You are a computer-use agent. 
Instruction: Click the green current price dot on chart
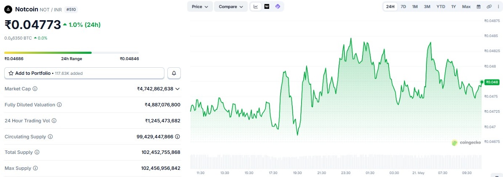coord(482,82)
